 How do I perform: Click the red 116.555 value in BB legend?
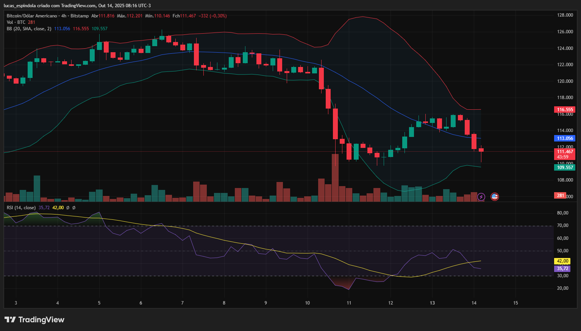(81, 29)
